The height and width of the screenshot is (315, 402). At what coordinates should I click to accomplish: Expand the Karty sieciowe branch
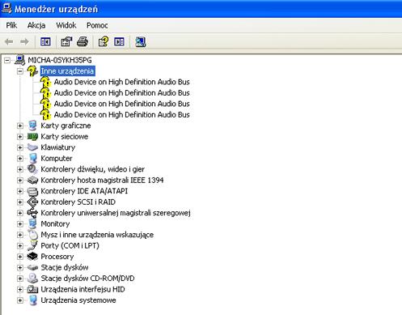(20, 137)
